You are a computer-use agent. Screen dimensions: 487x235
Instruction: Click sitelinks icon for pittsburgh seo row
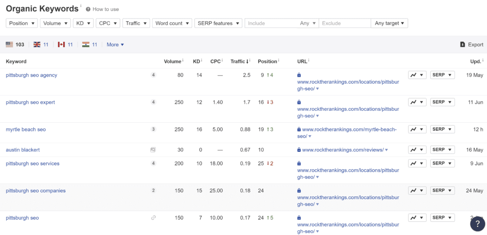[153, 218]
